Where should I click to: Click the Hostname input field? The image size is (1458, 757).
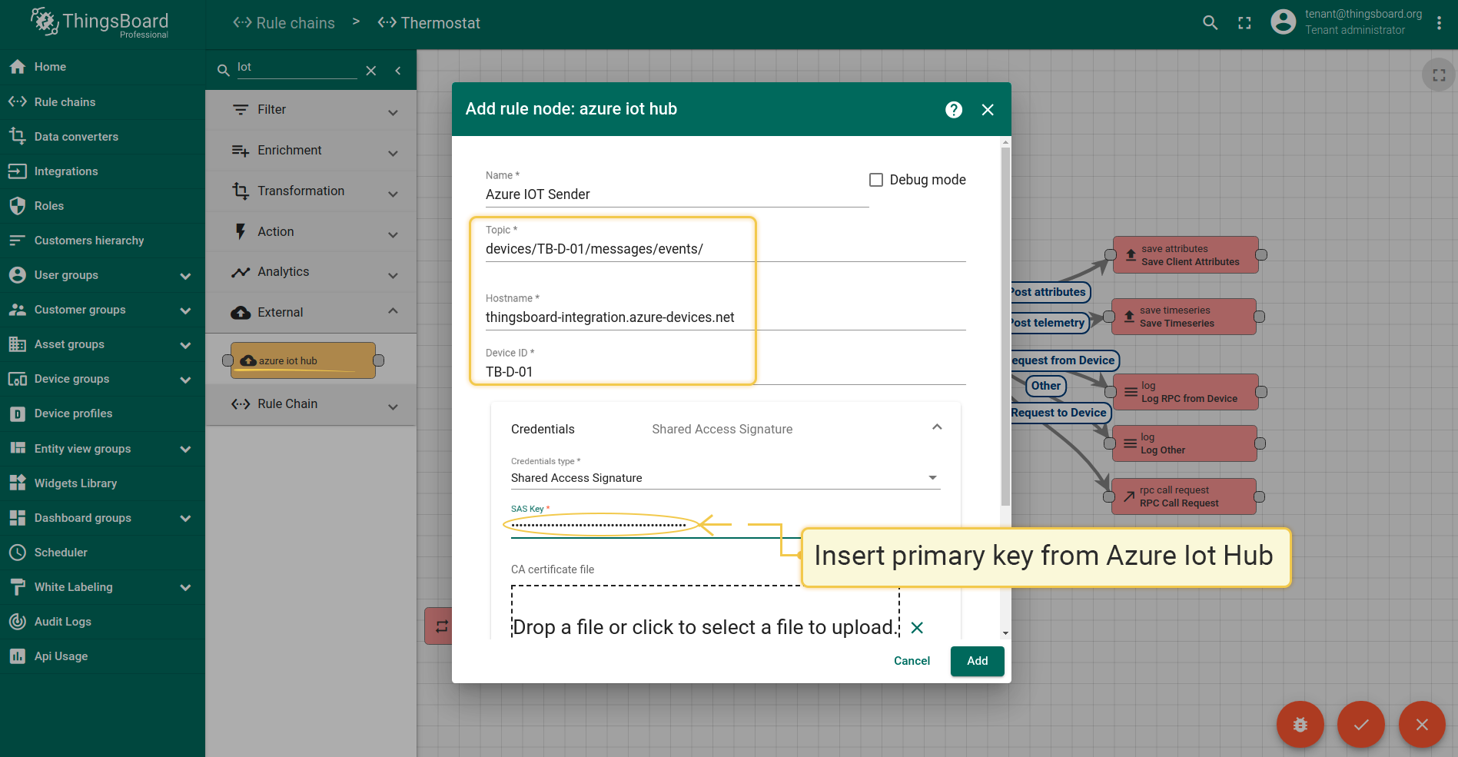pyautogui.click(x=726, y=317)
